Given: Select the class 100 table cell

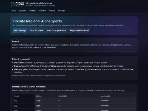Looking at the screenshot, I should (x=23, y=101).
